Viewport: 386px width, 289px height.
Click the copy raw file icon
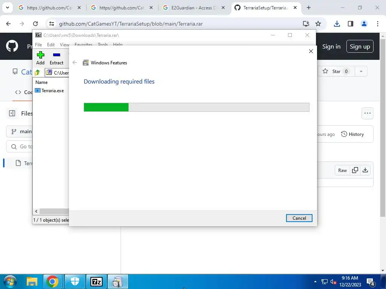point(355,170)
